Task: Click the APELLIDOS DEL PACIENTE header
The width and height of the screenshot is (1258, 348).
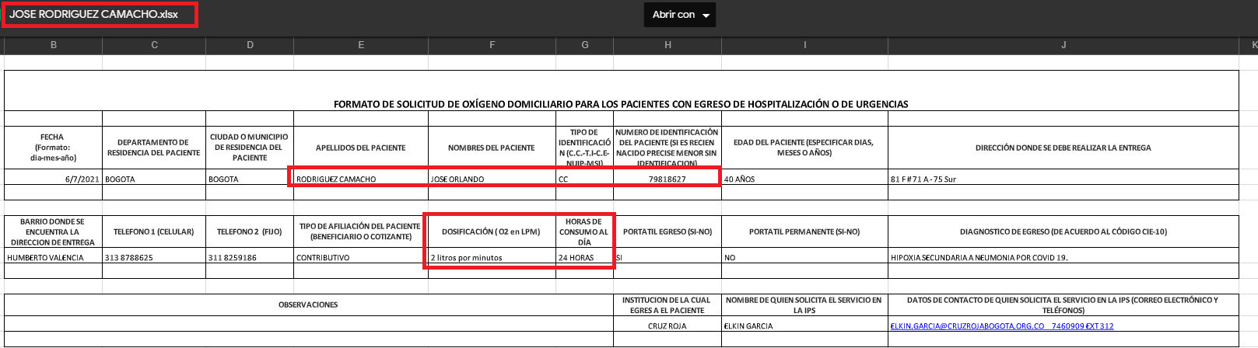Action: click(361, 148)
